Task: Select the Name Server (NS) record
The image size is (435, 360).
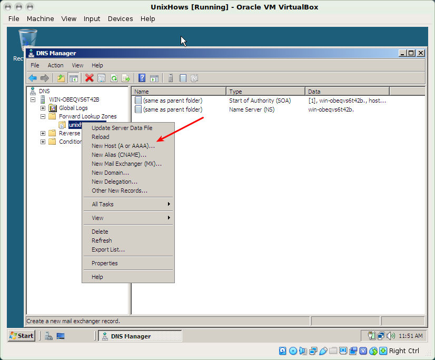Action: [244, 109]
